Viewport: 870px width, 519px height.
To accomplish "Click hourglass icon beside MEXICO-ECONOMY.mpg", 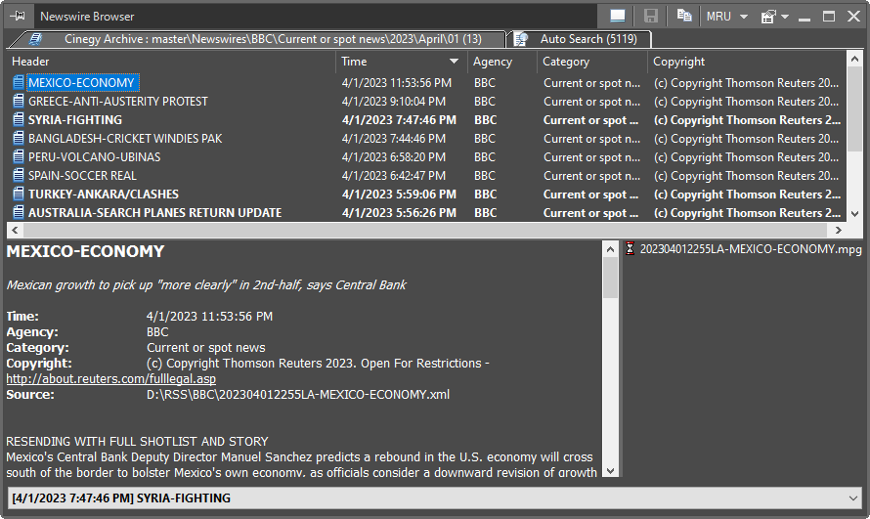I will (x=630, y=248).
